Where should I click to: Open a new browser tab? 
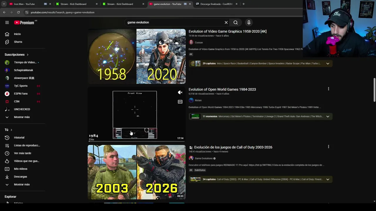tap(244, 4)
